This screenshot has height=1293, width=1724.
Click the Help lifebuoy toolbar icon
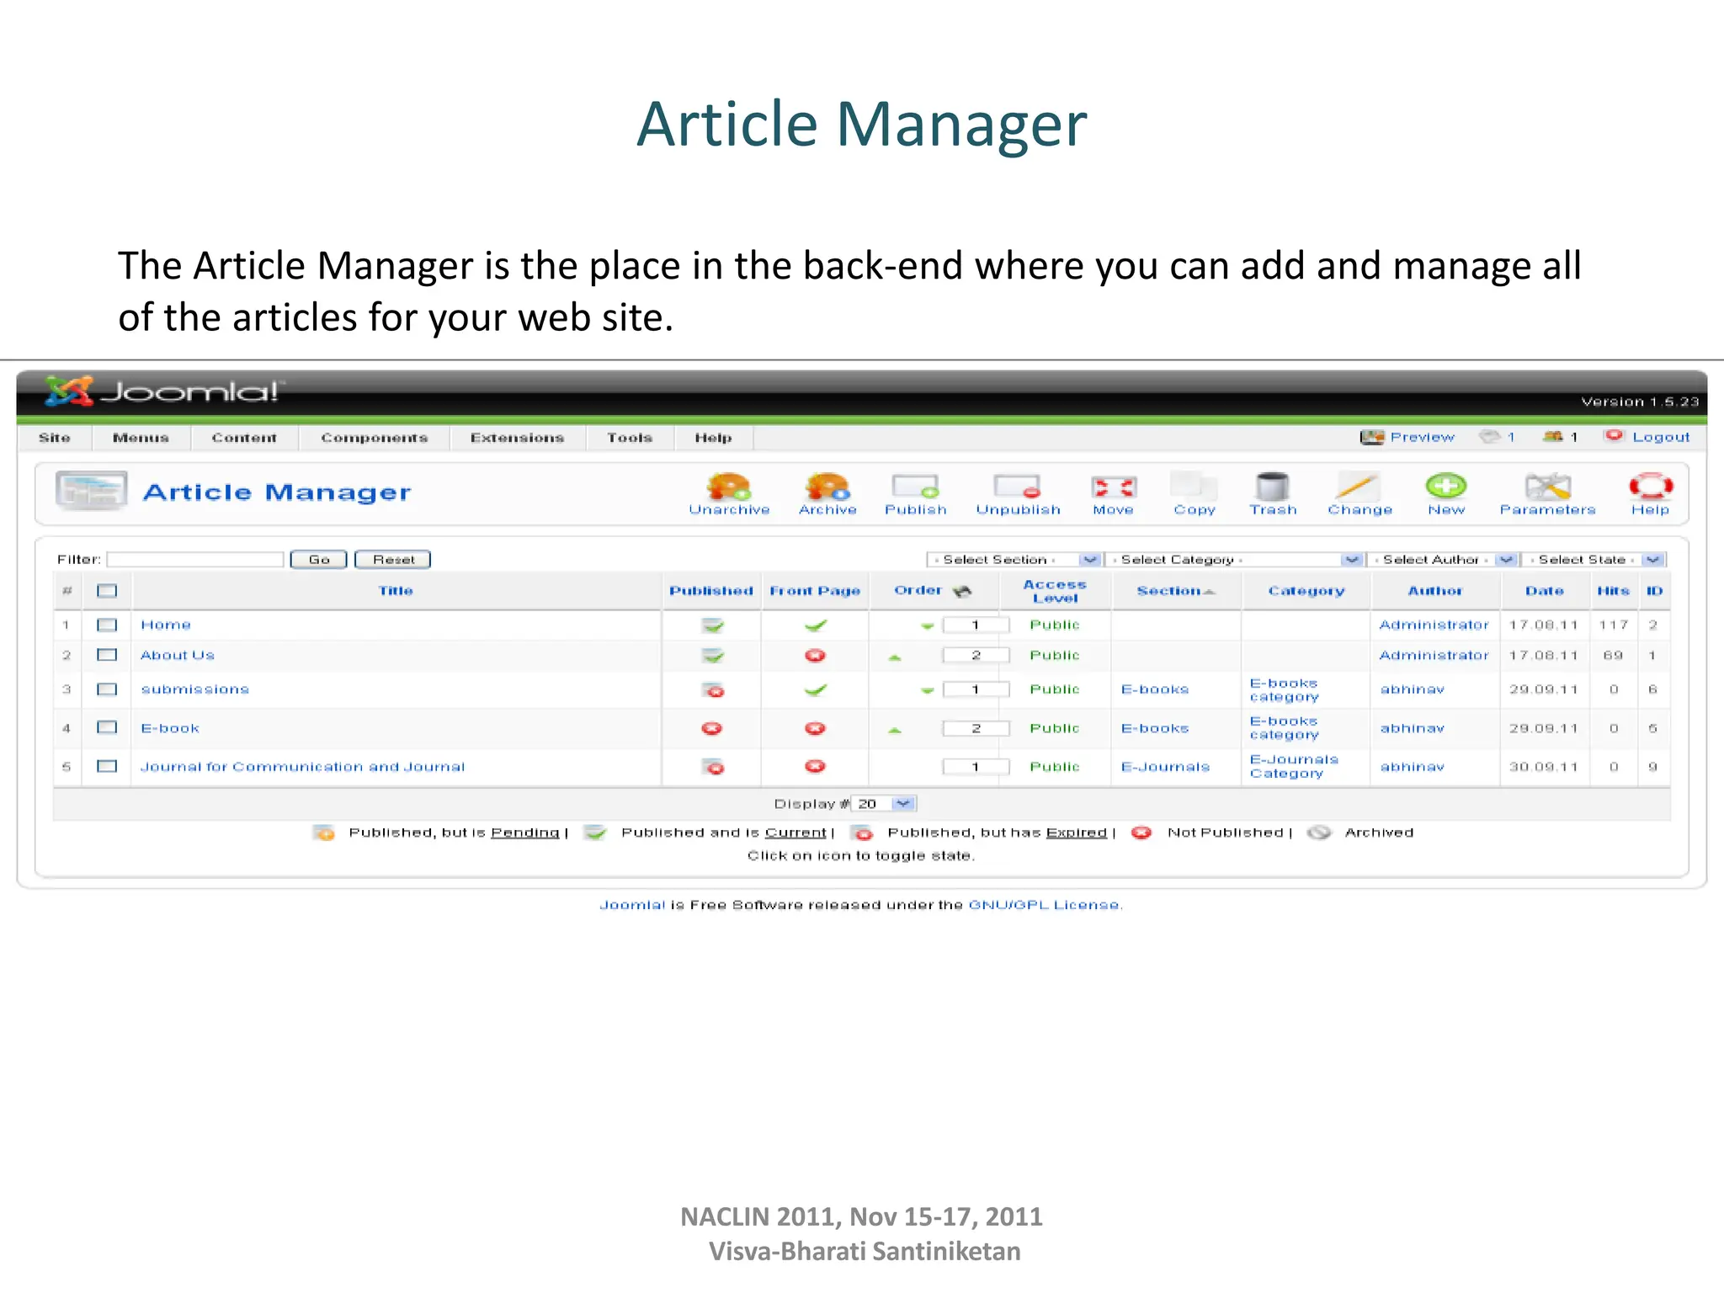tap(1650, 494)
